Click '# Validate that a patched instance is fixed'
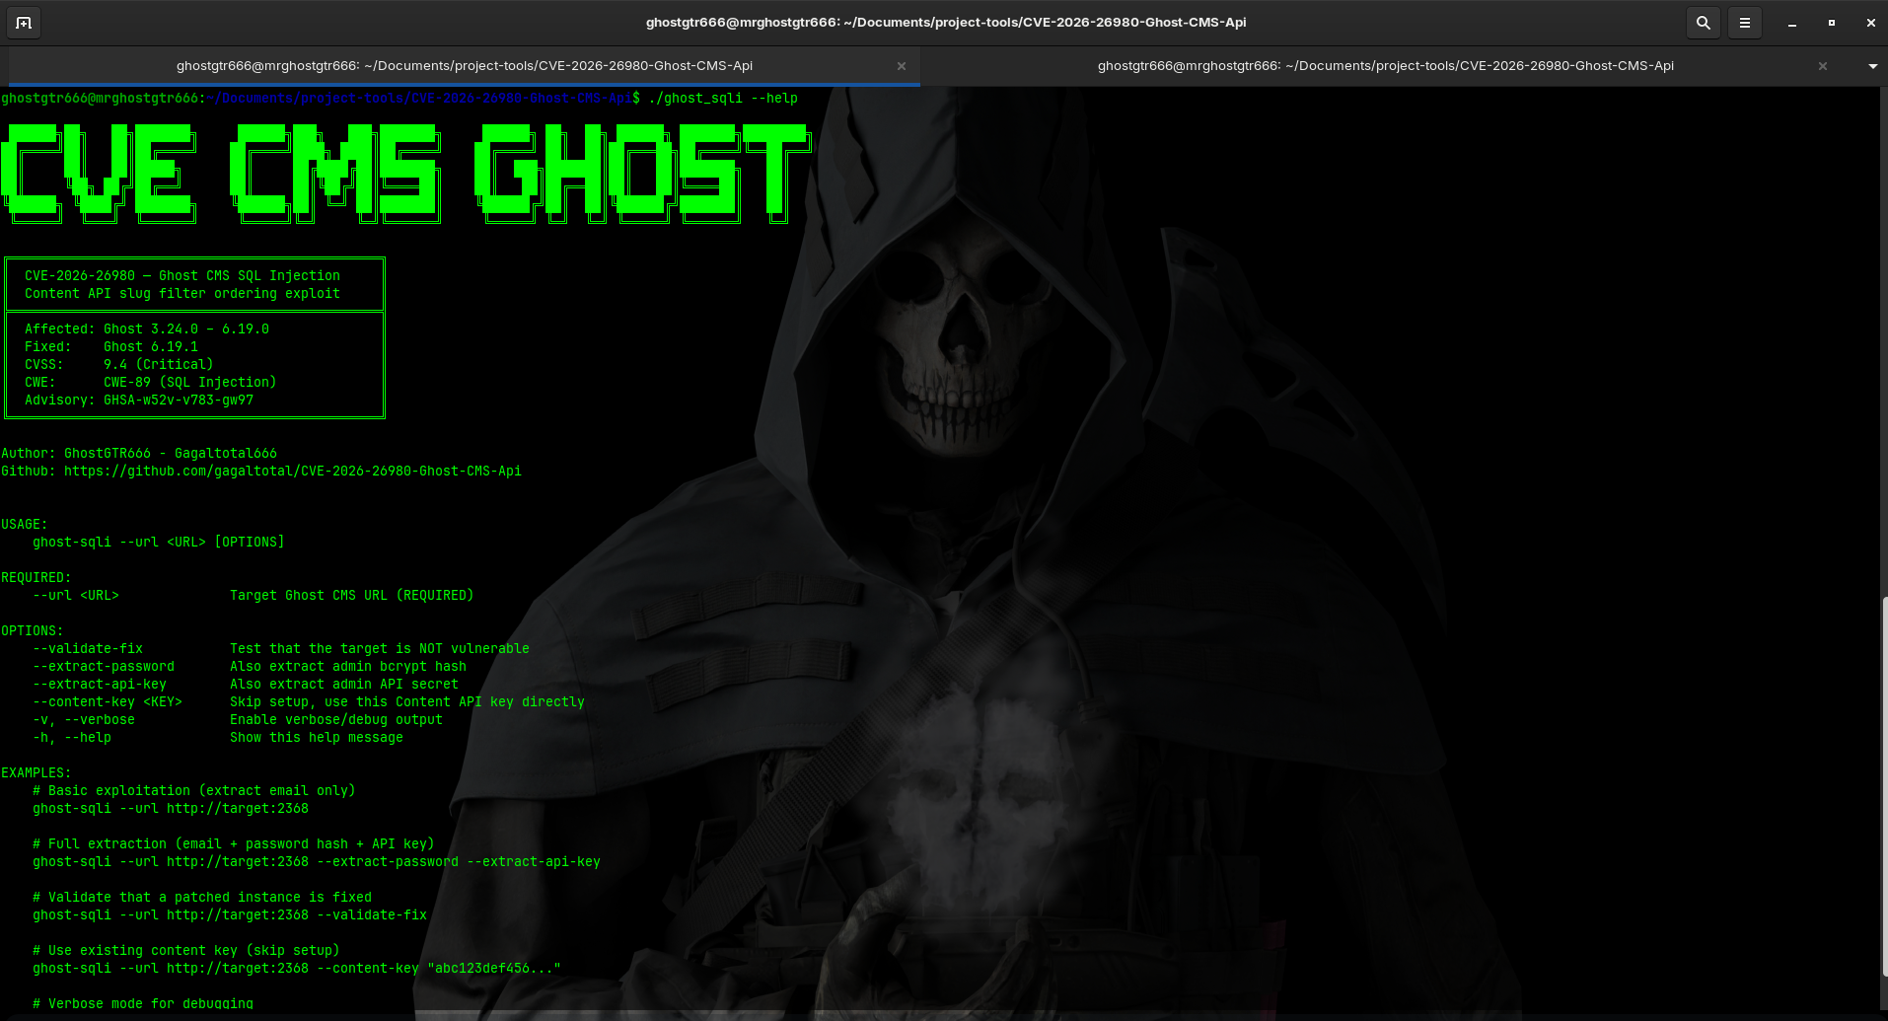This screenshot has width=1888, height=1021. pos(202,898)
